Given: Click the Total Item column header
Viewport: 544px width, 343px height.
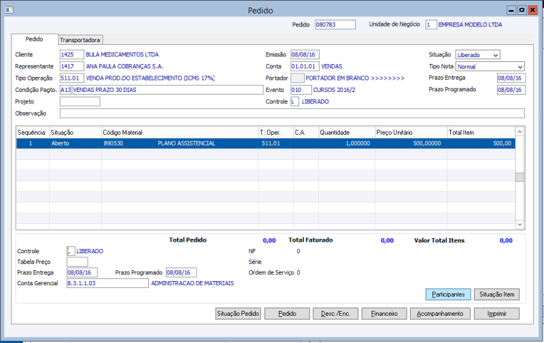Looking at the screenshot, I should (x=481, y=133).
